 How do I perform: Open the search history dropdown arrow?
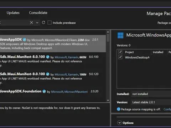pos(37,23)
